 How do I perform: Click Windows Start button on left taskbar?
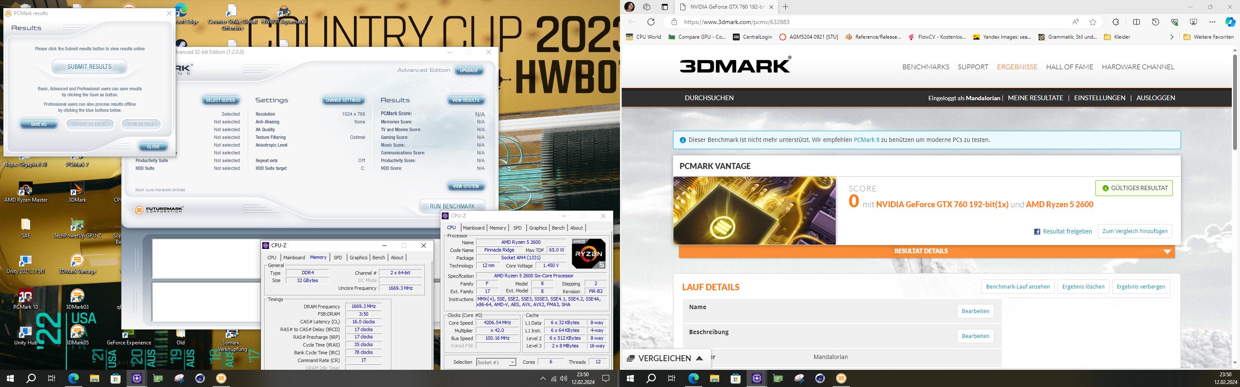(10, 378)
